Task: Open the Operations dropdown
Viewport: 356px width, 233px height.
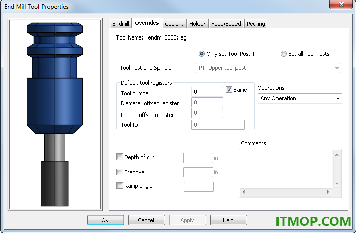Action: click(300, 99)
